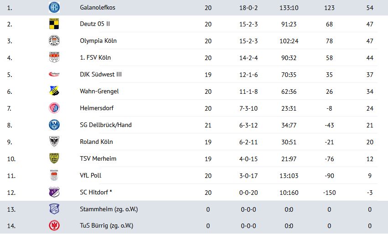Select the Heimersdorf red circular crest
The height and width of the screenshot is (234, 388).
[x=54, y=108]
